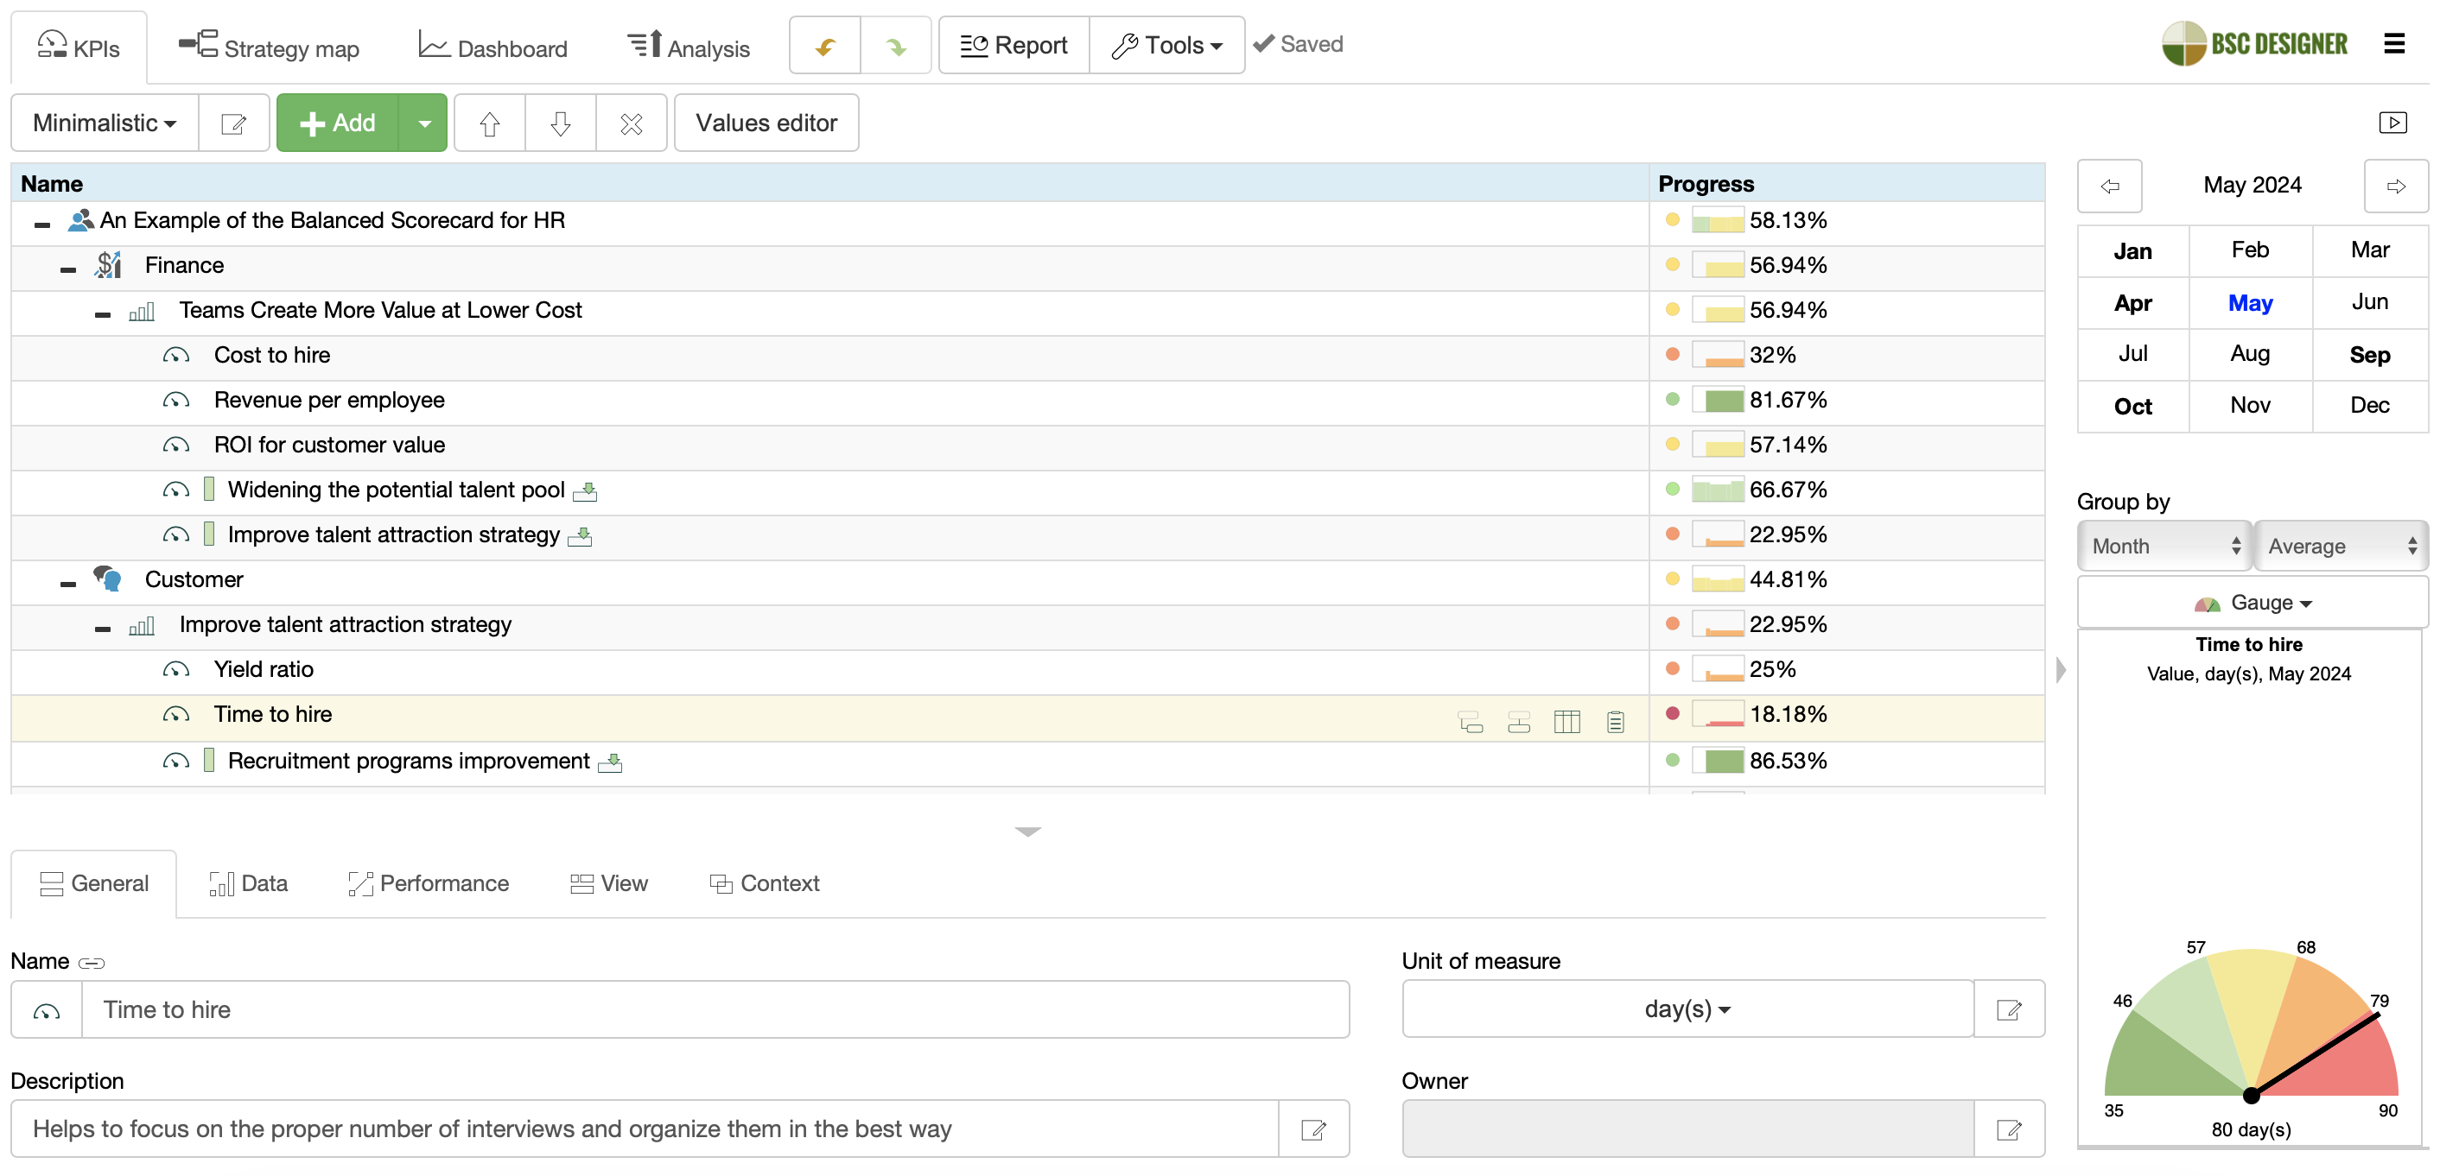The height and width of the screenshot is (1176, 2440).
Task: Go to previous month arrow
Action: coord(2109,186)
